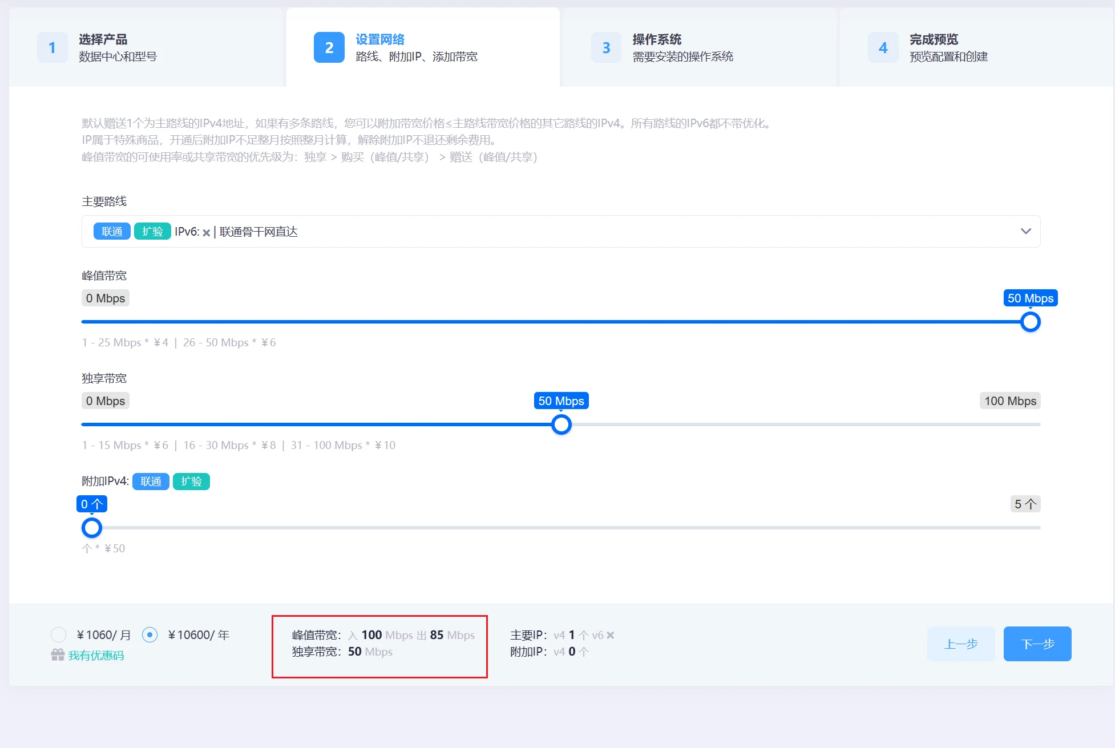Click blue 联通 tag in main route field
Image resolution: width=1115 pixels, height=748 pixels.
112,231
